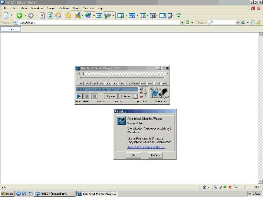Click the search engine globe icon
The image size is (263, 197).
[x=243, y=22]
